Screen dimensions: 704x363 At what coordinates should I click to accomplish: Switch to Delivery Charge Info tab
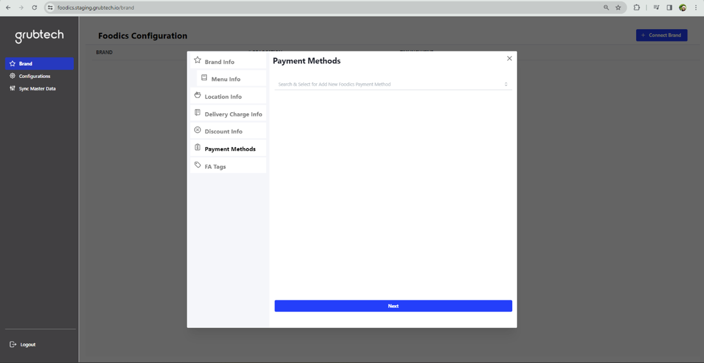pos(228,114)
